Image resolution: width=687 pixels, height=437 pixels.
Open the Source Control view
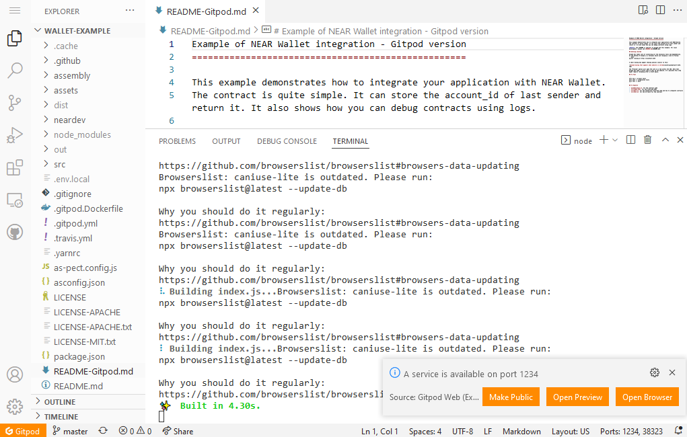coord(15,103)
